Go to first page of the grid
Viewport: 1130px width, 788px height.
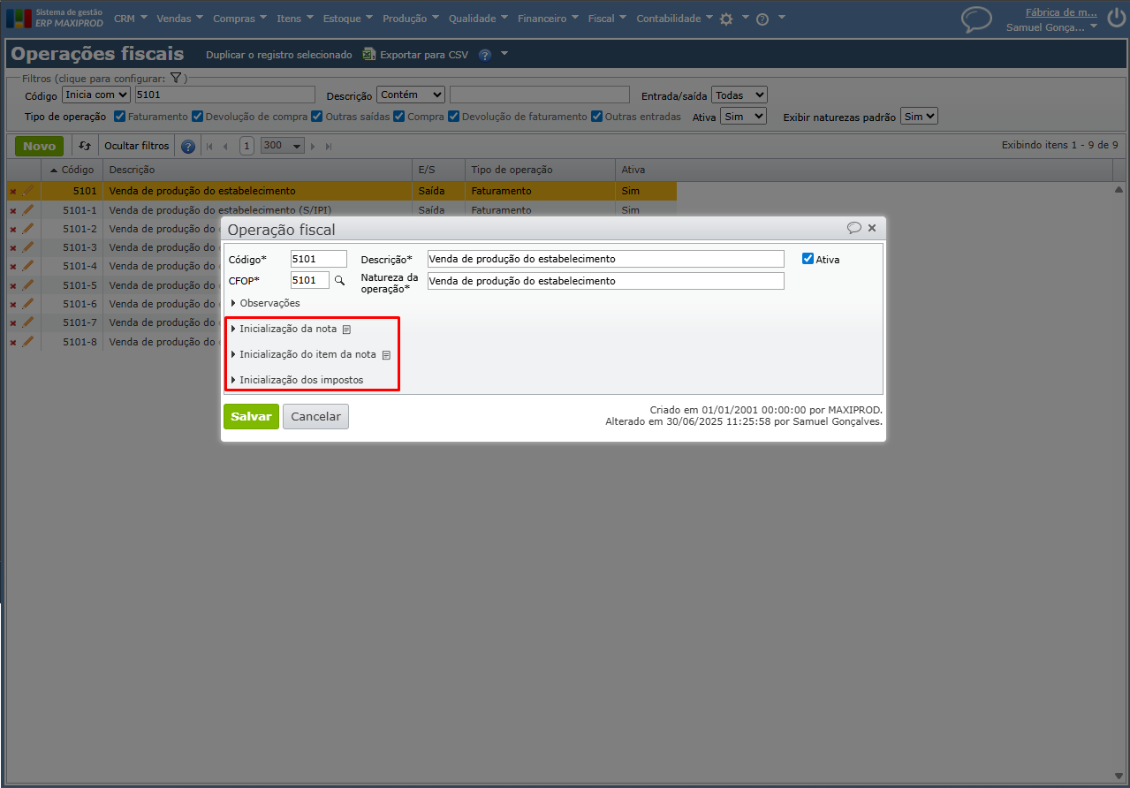(209, 147)
